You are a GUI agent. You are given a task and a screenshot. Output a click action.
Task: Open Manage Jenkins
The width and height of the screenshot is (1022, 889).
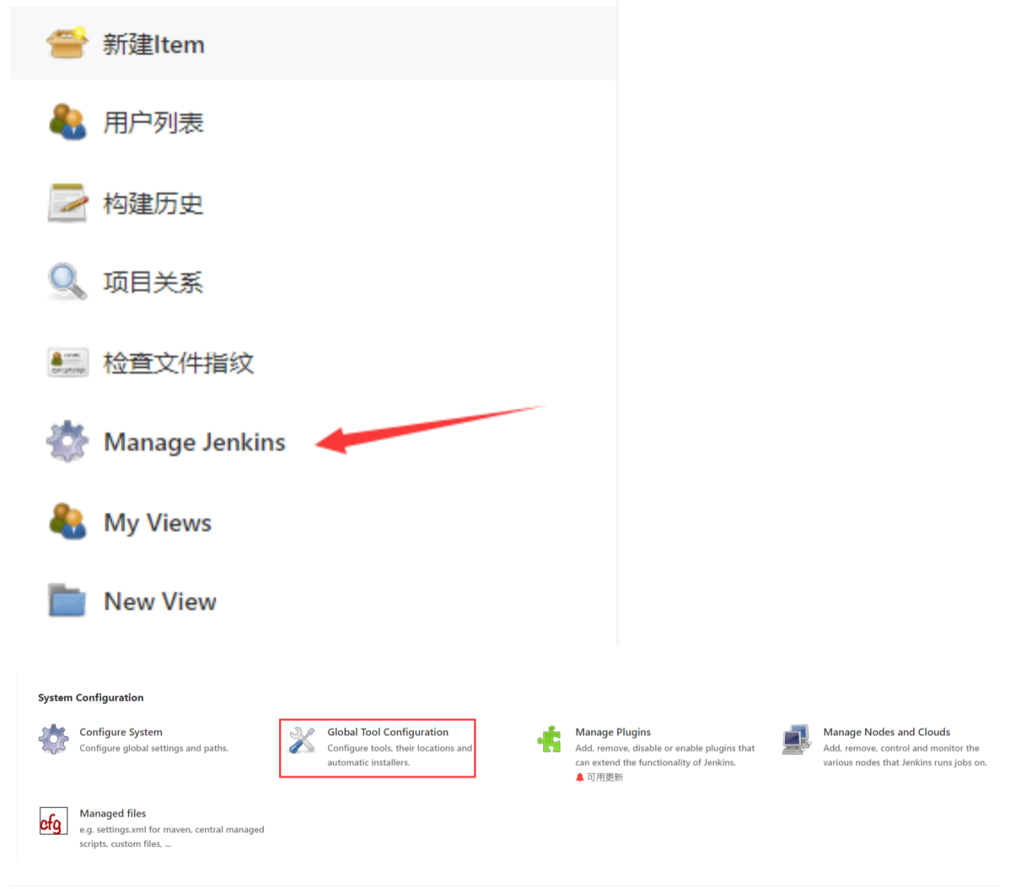point(194,442)
